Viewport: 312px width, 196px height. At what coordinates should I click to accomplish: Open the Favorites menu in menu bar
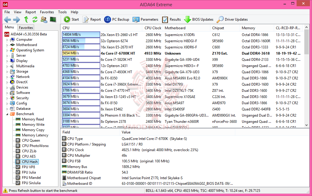(47, 12)
